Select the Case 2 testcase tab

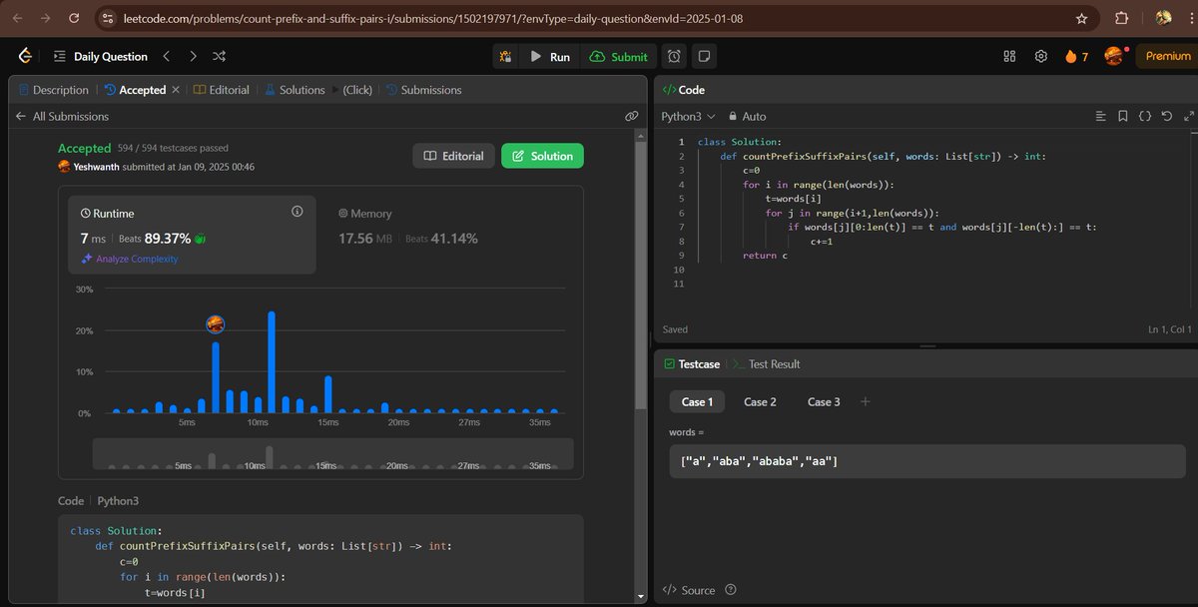pos(760,401)
